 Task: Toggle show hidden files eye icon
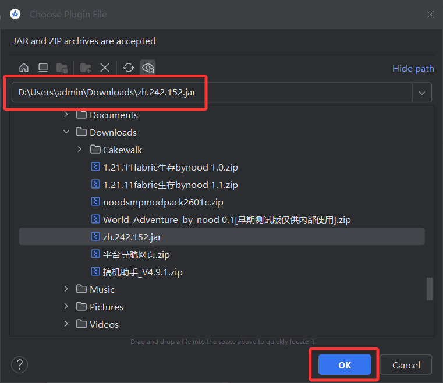[x=148, y=68]
